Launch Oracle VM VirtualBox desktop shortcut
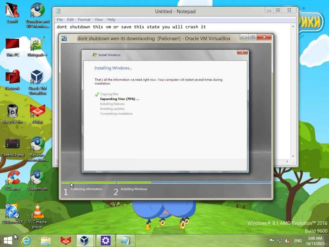The image size is (329, 247). 37,82
